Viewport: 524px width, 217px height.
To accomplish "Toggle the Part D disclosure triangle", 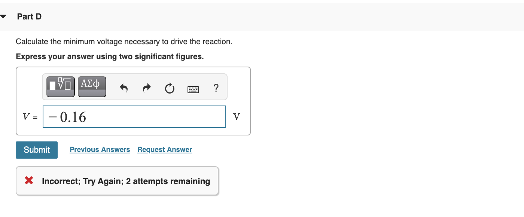I will point(3,16).
